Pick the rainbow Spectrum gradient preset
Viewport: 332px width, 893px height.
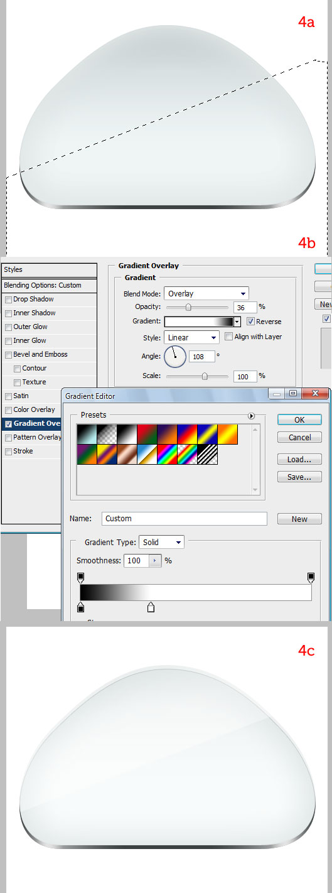167,455
